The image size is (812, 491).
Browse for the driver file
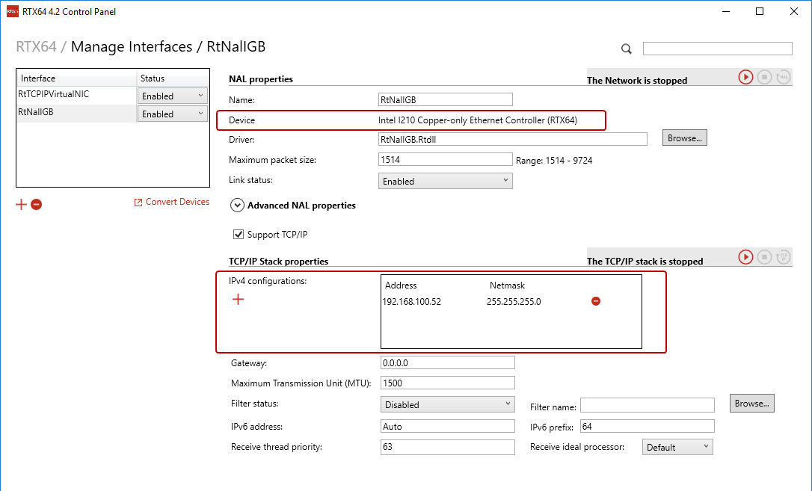[685, 138]
